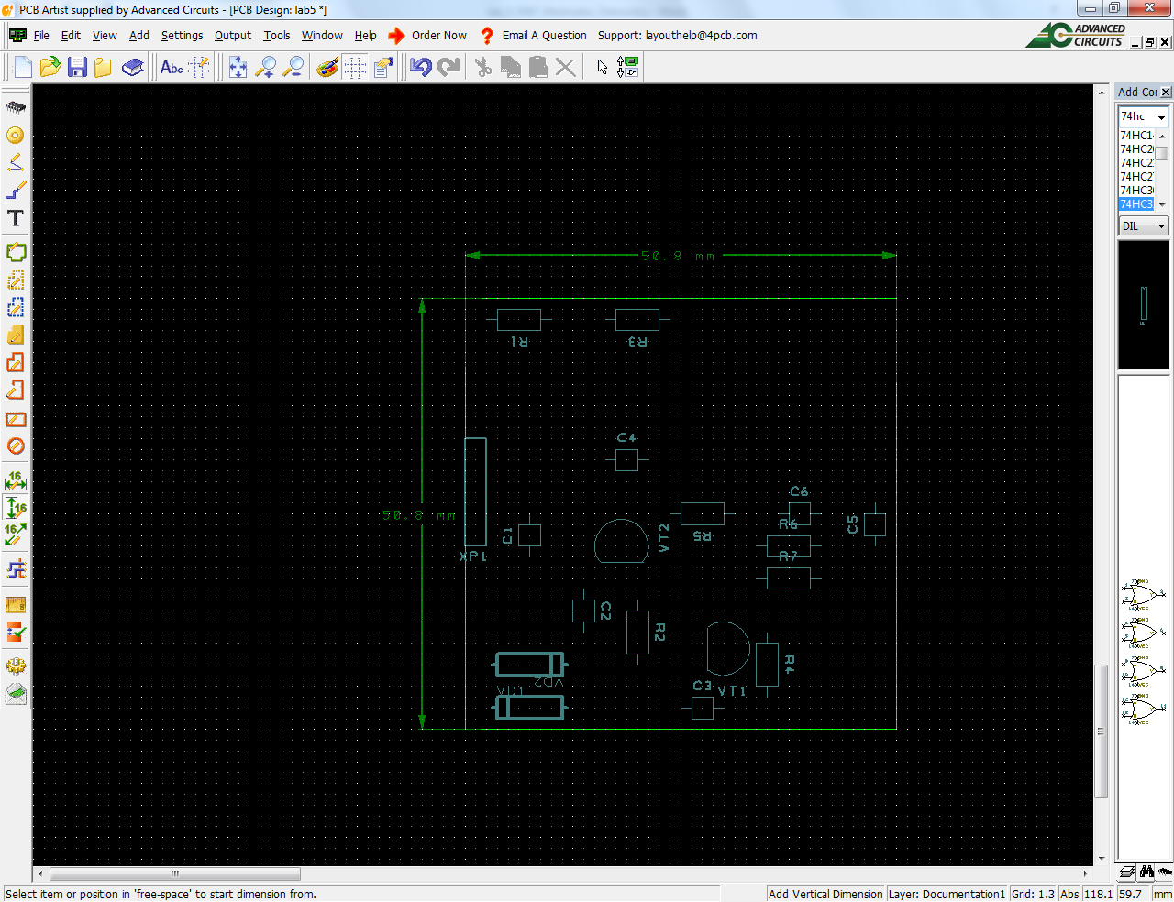Select the diagonal dimension tool
This screenshot has width=1174, height=902.
click(x=16, y=534)
